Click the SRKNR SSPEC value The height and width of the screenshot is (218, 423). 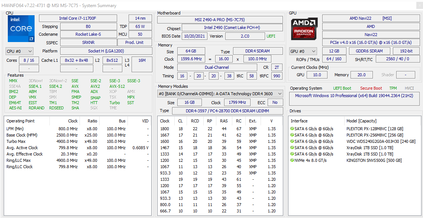[88, 42]
